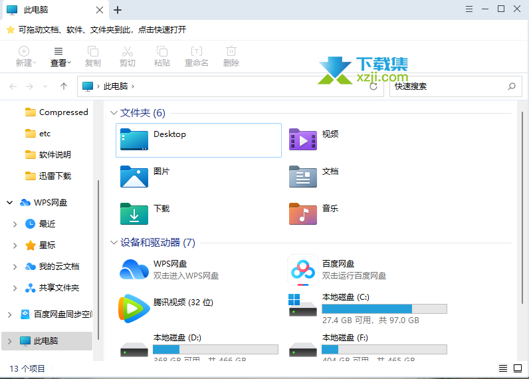Refresh the current folder view
This screenshot has height=379, width=529.
click(x=373, y=86)
